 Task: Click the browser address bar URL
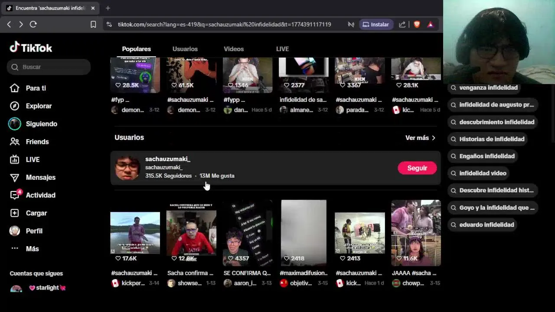click(x=224, y=24)
